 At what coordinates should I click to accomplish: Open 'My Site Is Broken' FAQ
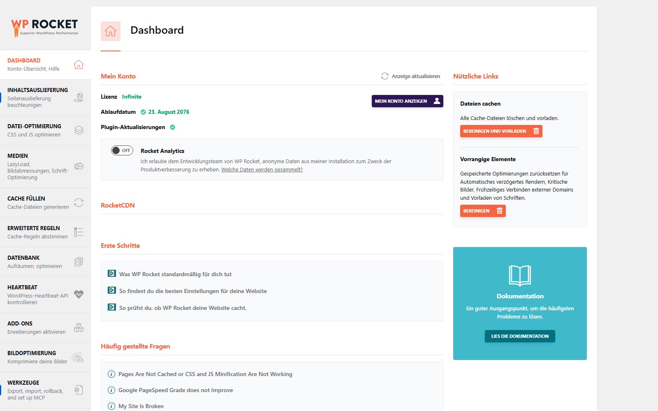tap(141, 406)
